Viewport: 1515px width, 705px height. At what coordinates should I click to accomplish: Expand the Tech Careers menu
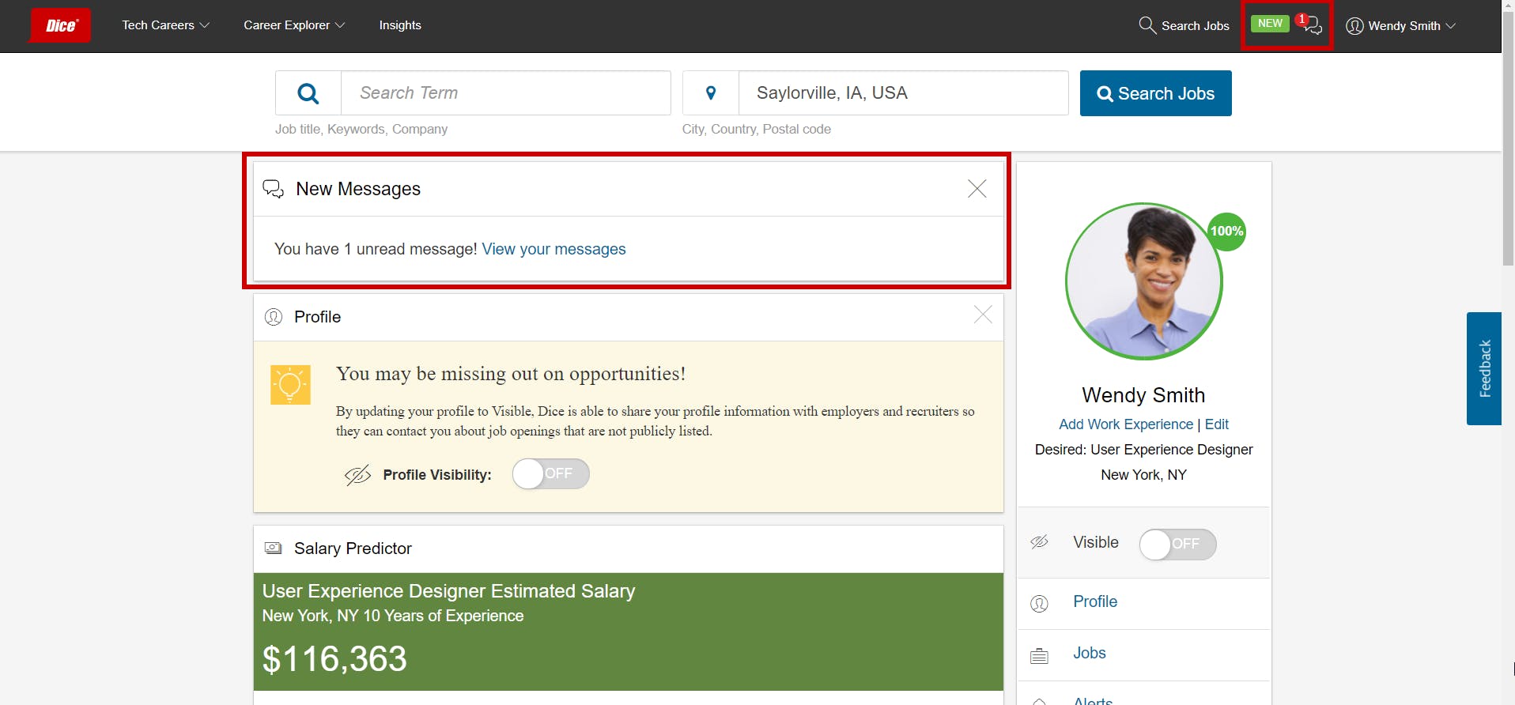click(x=165, y=25)
